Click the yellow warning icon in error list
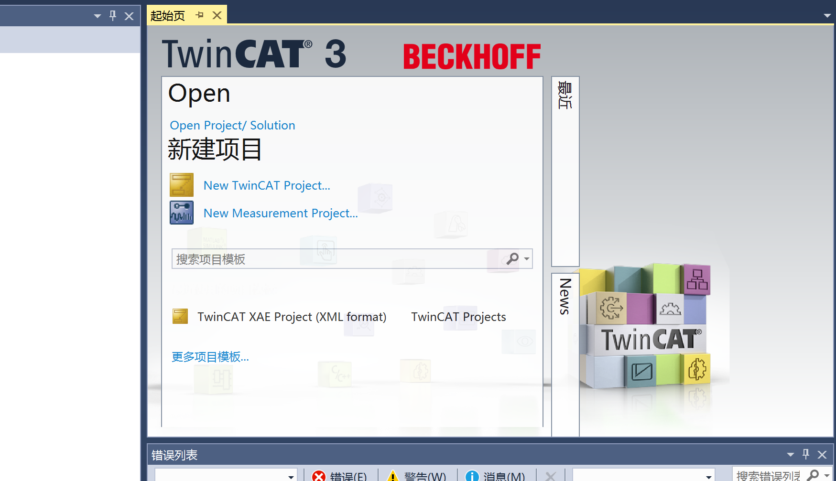The height and width of the screenshot is (481, 836). click(392, 476)
